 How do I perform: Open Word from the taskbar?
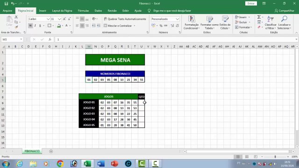[x=101, y=164]
